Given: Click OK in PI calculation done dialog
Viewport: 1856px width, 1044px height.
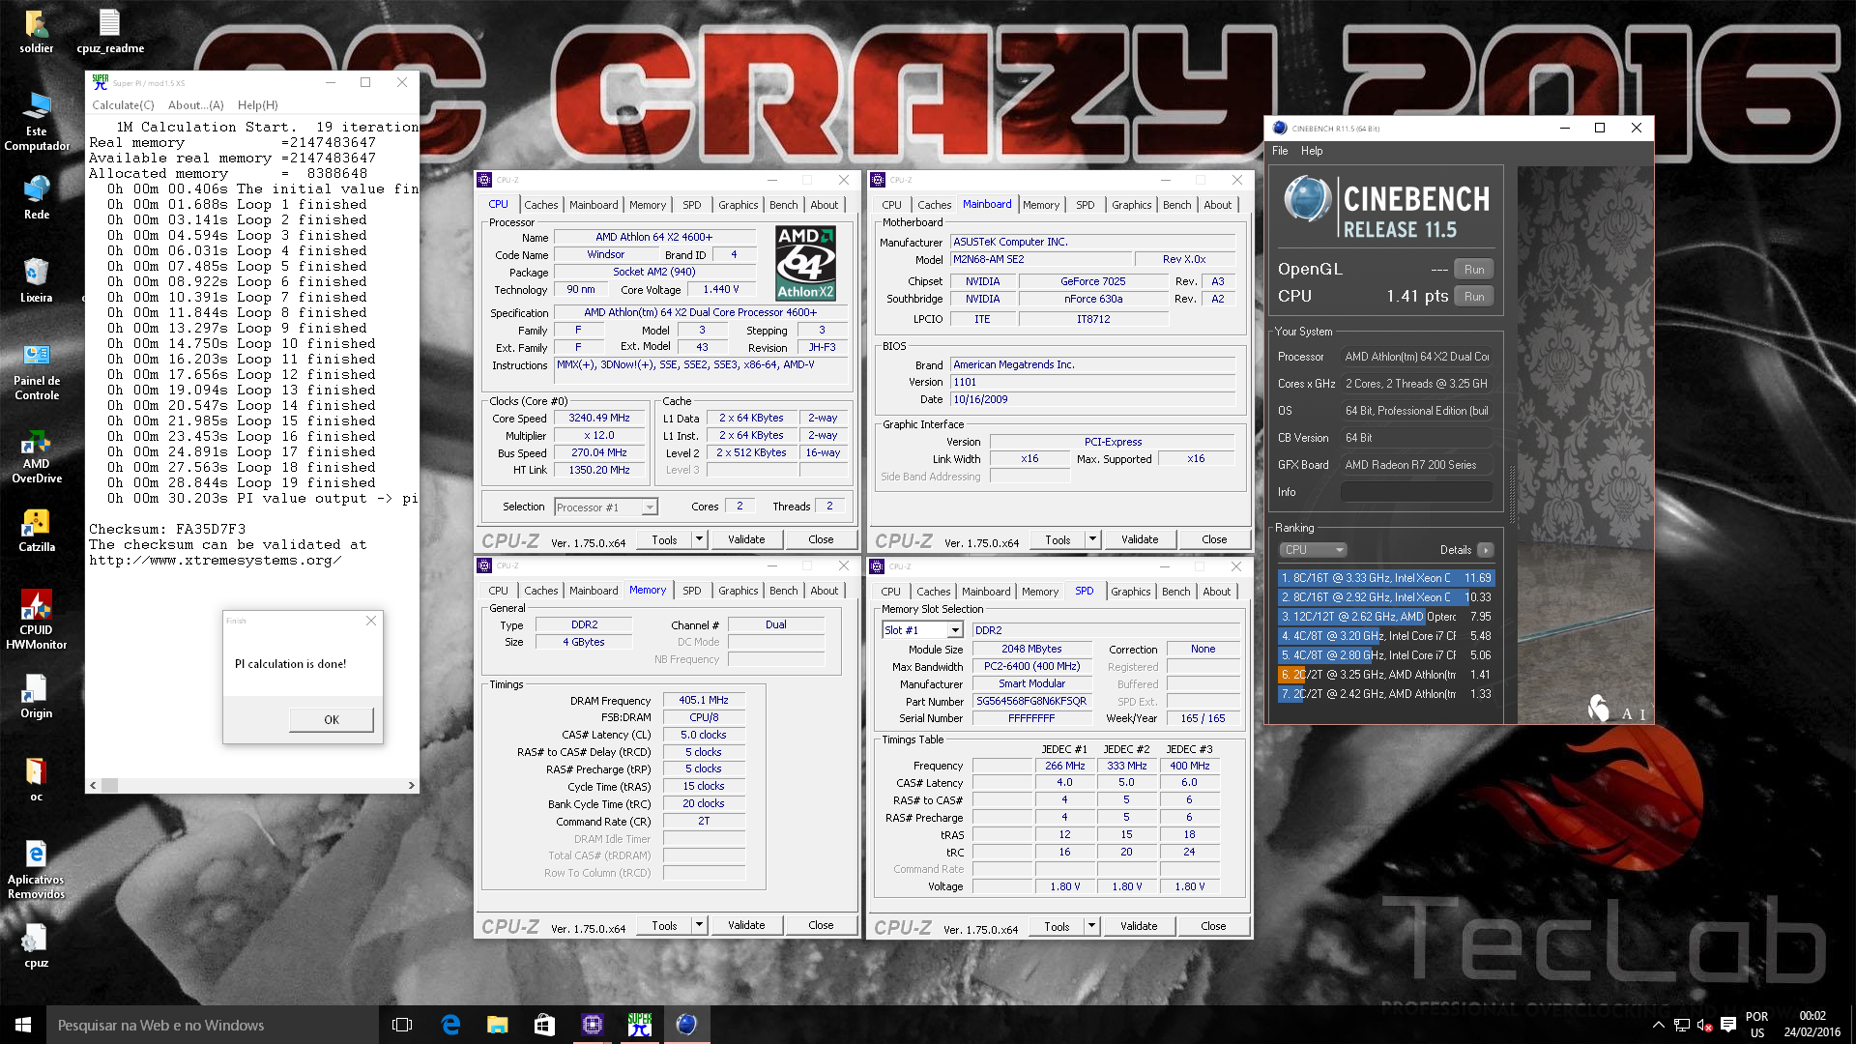Looking at the screenshot, I should pyautogui.click(x=332, y=719).
